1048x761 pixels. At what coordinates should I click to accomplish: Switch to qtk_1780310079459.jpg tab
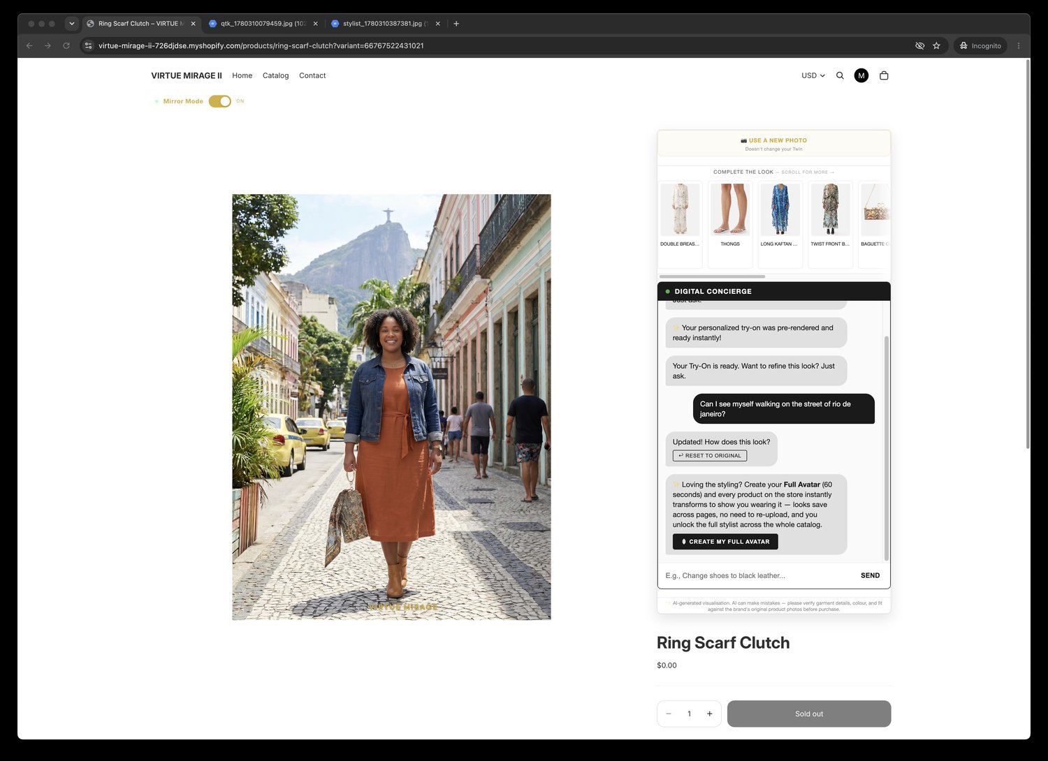263,23
